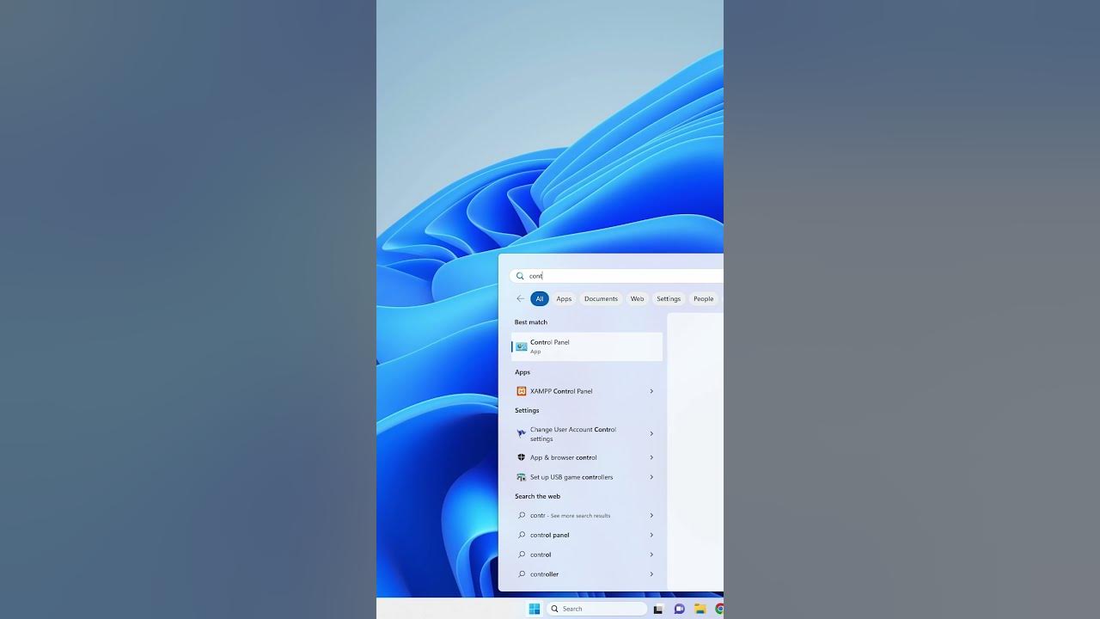Expand App & browser control chevron
The image size is (1100, 619).
(651, 457)
